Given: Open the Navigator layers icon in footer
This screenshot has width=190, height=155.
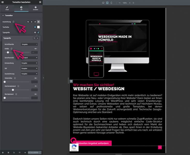Looking at the screenshot, I should click(8, 153).
